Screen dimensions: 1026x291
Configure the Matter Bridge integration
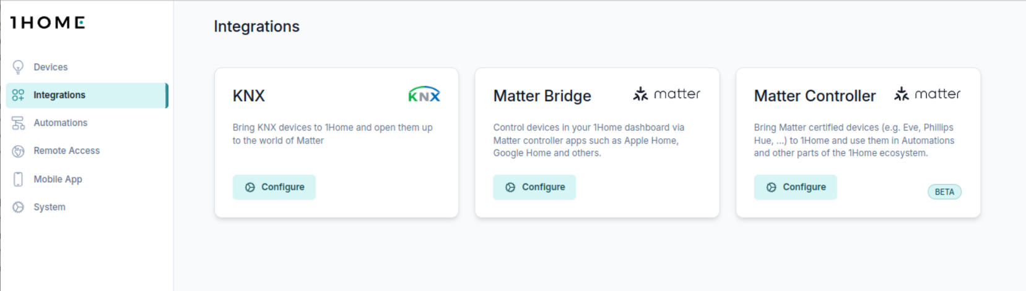click(534, 187)
